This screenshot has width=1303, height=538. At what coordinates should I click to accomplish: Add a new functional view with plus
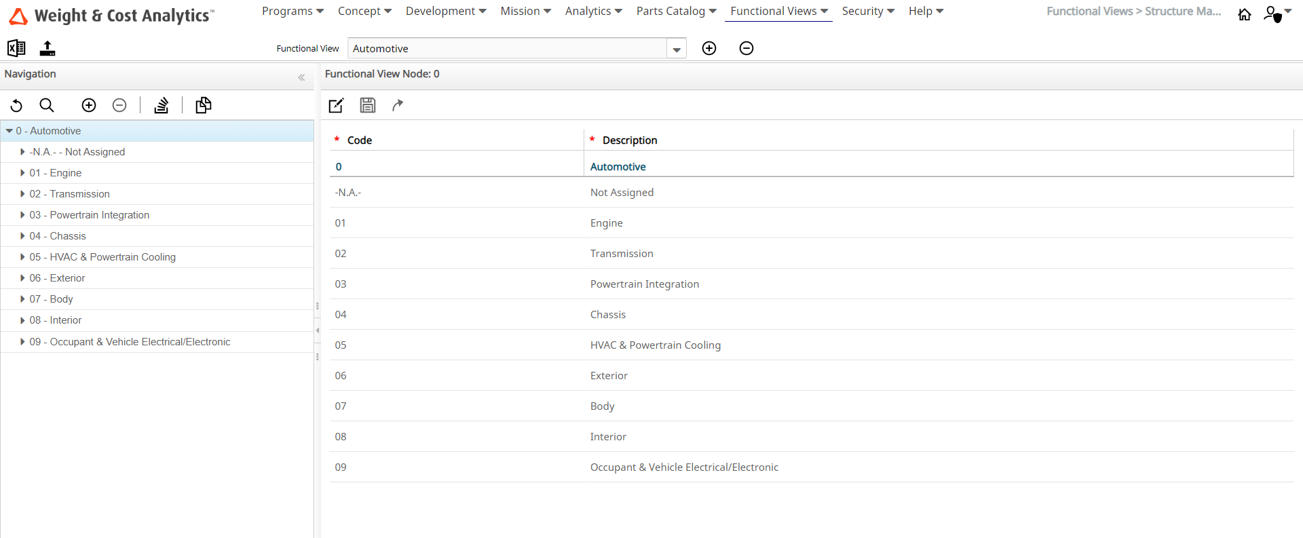(x=709, y=48)
